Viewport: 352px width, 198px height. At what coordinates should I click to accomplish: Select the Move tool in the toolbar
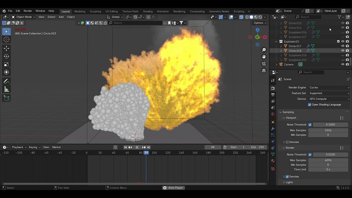click(6, 48)
